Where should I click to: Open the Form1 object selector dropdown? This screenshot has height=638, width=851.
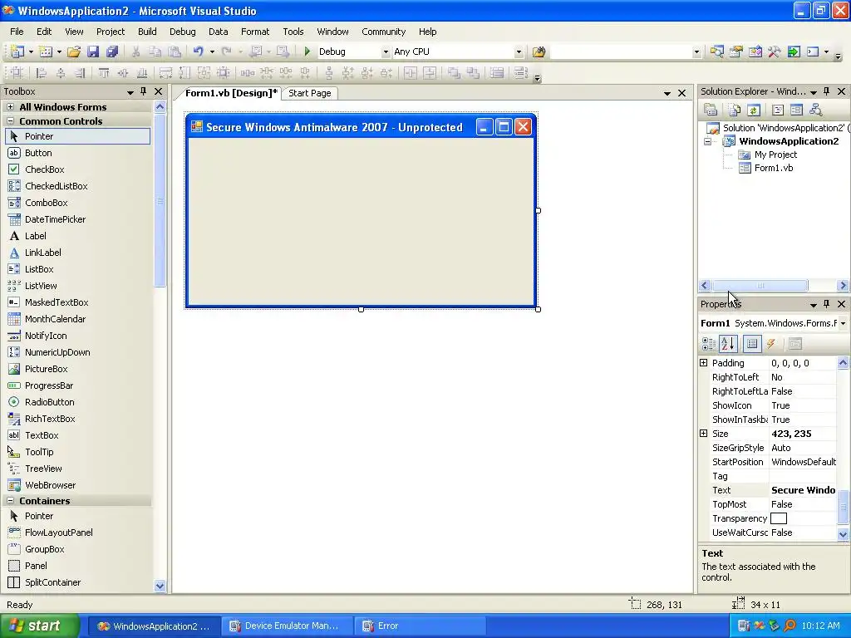(843, 323)
